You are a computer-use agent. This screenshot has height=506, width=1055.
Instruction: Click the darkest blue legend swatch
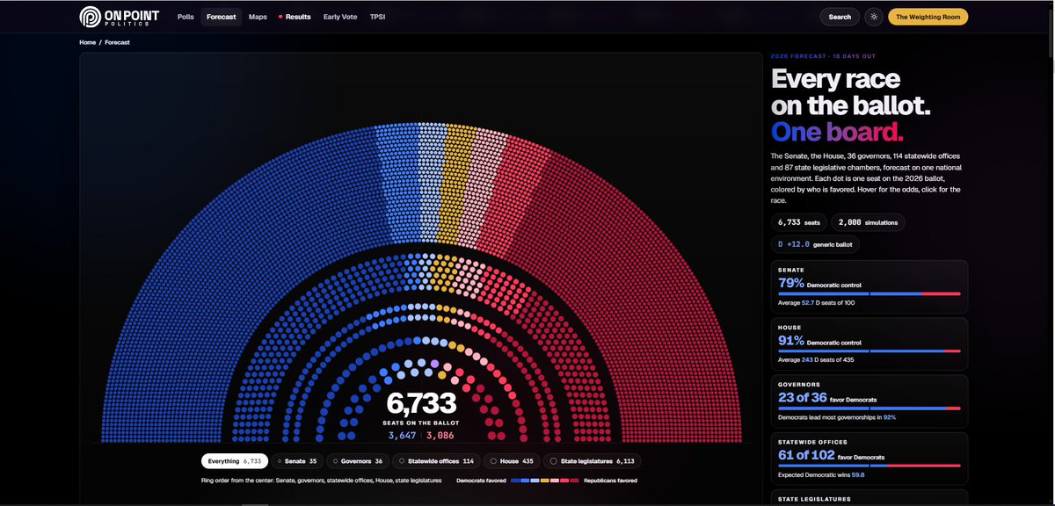click(x=515, y=481)
